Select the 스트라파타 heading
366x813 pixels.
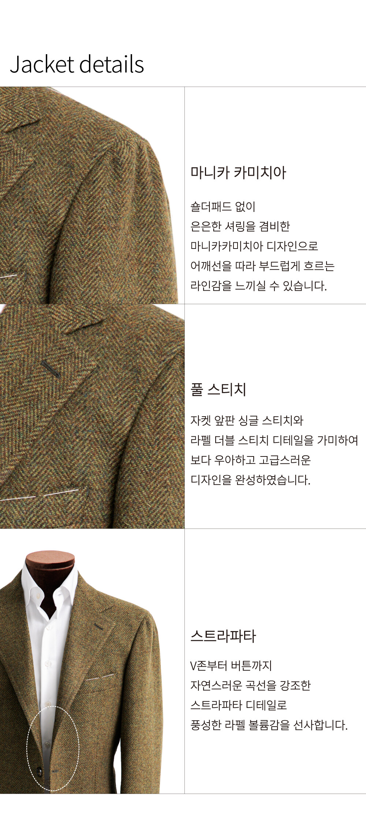click(223, 636)
